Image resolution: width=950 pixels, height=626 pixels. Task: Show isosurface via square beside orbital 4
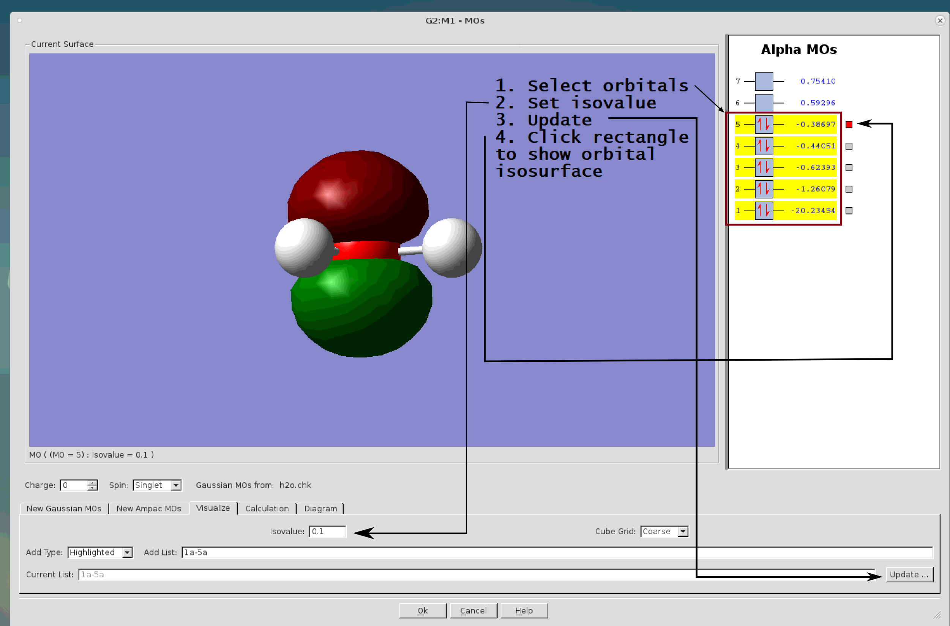(x=849, y=146)
